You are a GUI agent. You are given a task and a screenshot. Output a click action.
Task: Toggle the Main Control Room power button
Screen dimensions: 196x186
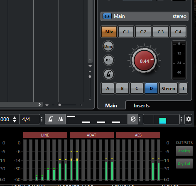pyautogui.click(x=107, y=16)
